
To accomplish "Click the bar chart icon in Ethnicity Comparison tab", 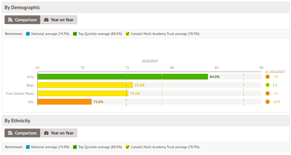I will pyautogui.click(x=10, y=133).
